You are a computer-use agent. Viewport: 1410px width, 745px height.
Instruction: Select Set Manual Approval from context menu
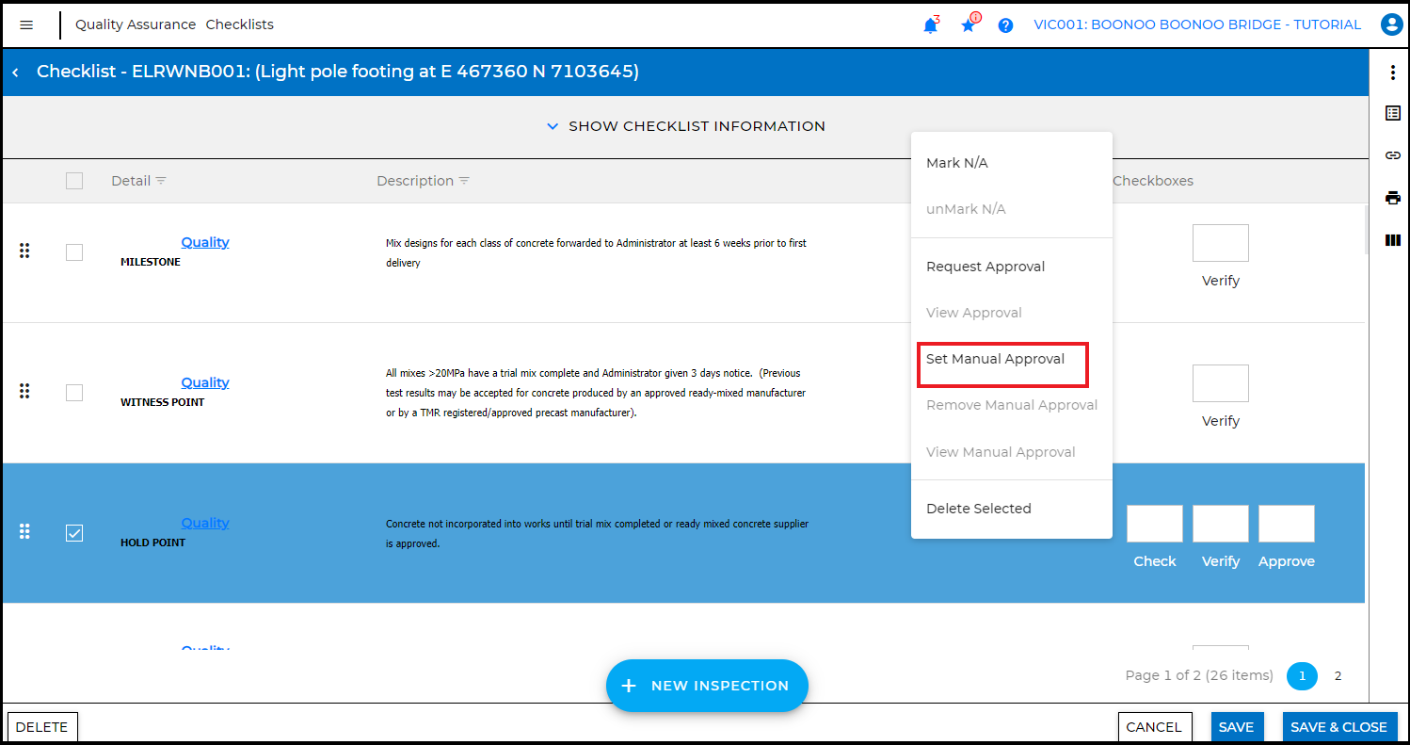pyautogui.click(x=995, y=359)
